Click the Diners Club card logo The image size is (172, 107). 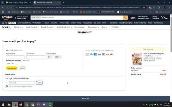pos(91,54)
